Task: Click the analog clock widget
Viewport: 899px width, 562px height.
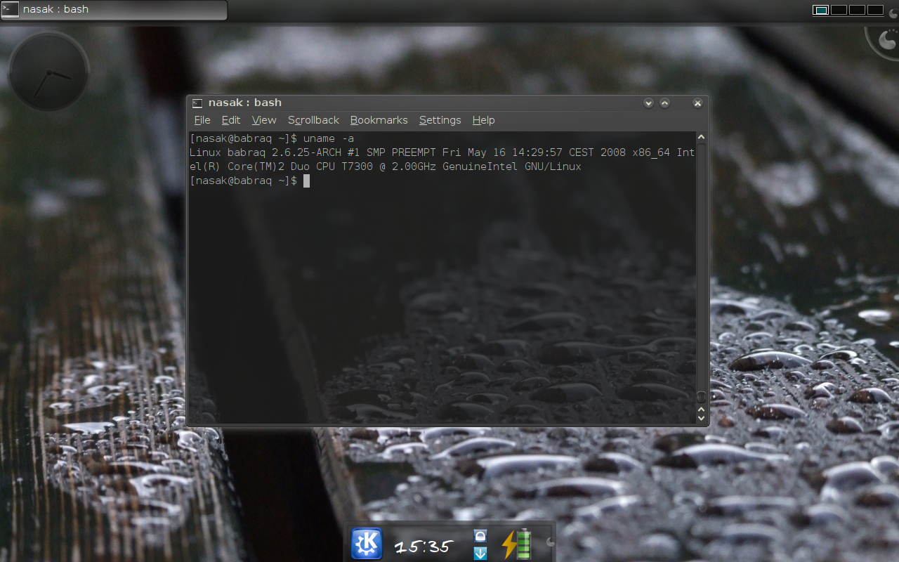Action: [48, 71]
